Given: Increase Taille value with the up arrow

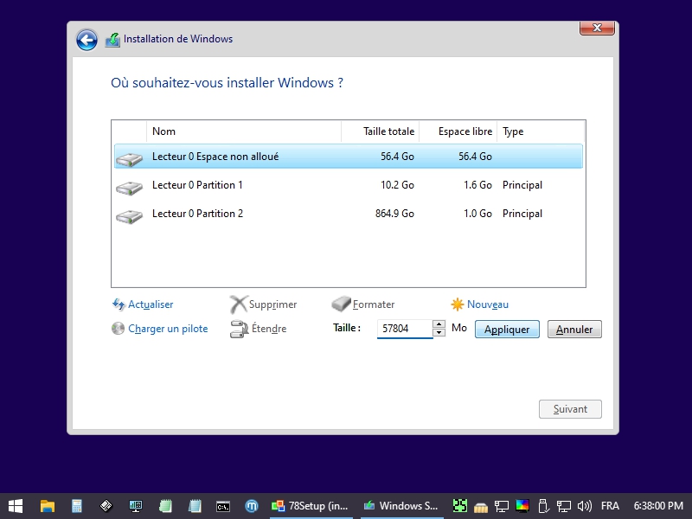Looking at the screenshot, I should [439, 324].
